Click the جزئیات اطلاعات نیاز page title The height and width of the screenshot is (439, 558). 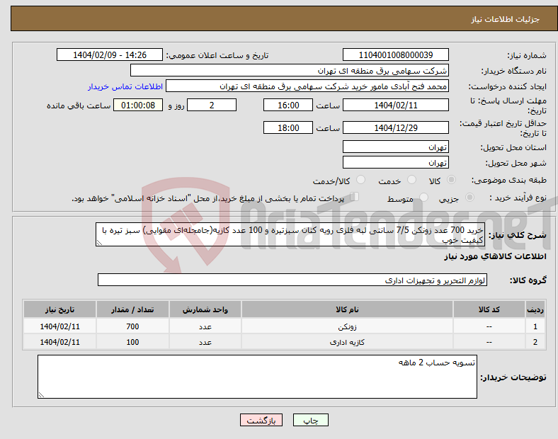pos(506,19)
